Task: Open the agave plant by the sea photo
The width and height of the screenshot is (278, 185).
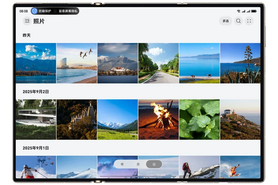Action: [x=240, y=63]
